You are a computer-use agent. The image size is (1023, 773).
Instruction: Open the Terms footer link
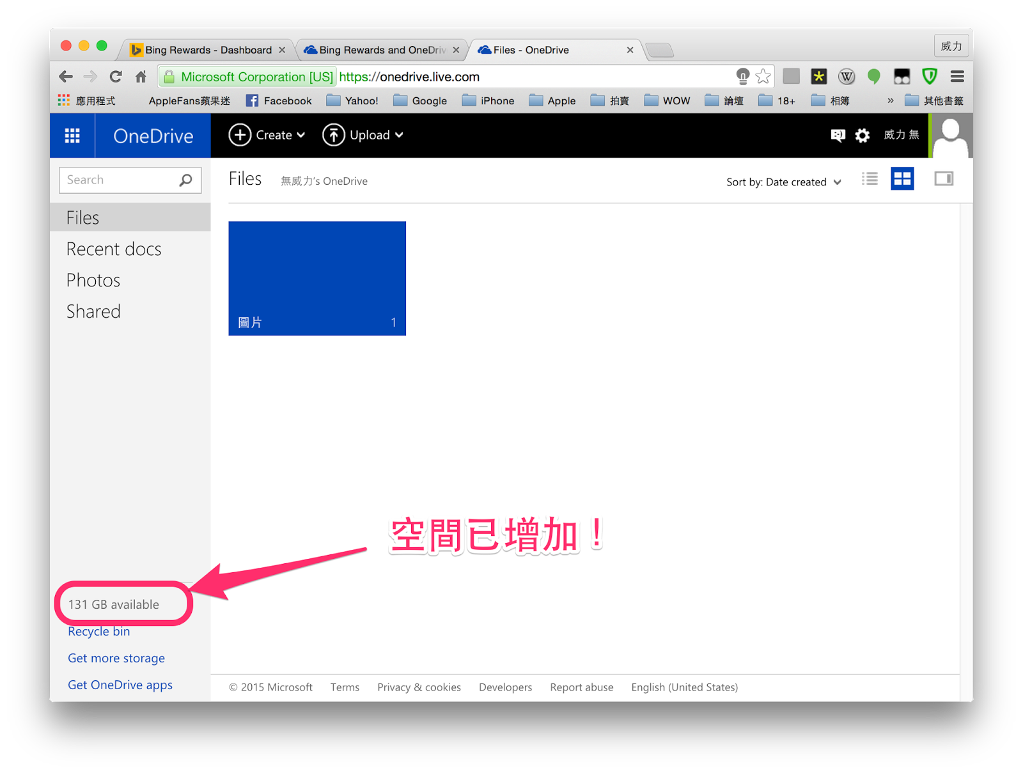tap(345, 687)
